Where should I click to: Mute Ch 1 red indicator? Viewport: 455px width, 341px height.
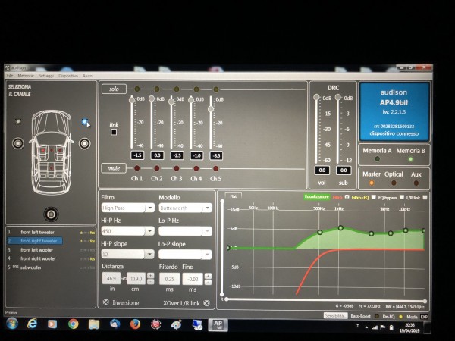click(137, 168)
